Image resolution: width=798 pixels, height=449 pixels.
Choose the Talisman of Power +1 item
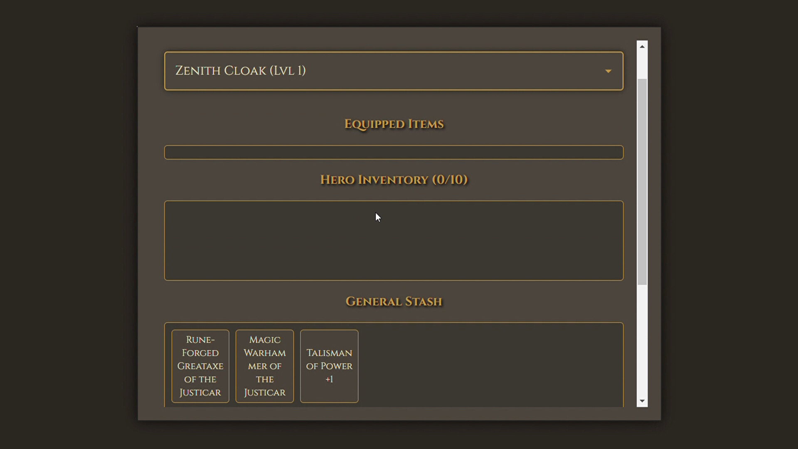(x=329, y=366)
